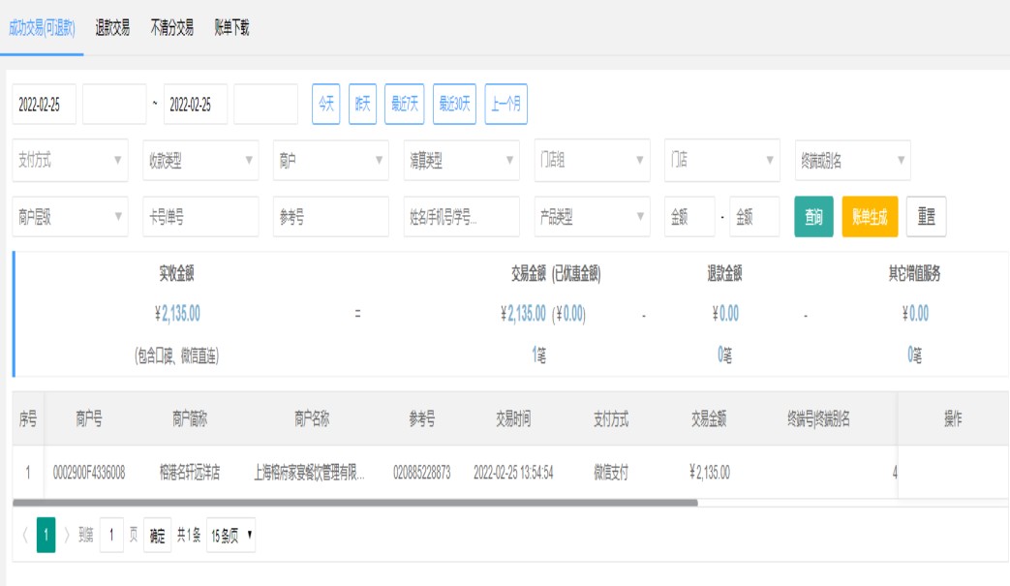Click the 重置 reset button
The width and height of the screenshot is (1010, 586).
926,218
